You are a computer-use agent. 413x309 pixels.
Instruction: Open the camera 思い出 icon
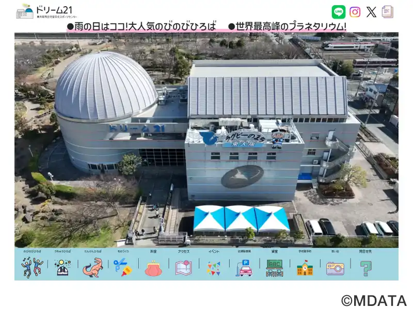point(335,268)
